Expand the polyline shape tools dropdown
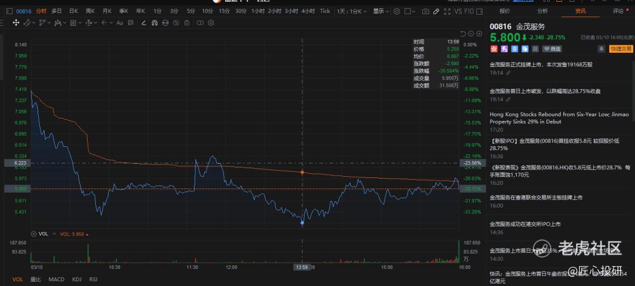Image resolution: width=635 pixels, height=286 pixels. point(49,23)
